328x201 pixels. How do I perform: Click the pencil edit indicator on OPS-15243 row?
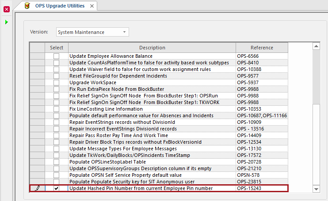click(x=37, y=188)
